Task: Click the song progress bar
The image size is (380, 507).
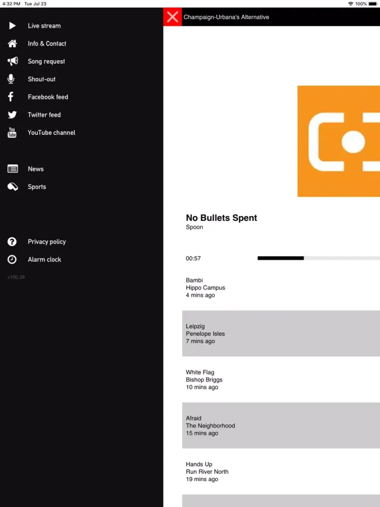Action: 319,258
